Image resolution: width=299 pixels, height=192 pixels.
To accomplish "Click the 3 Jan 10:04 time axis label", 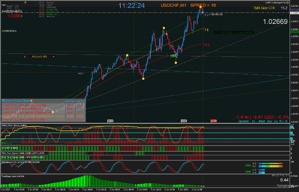I will (x=142, y=190).
